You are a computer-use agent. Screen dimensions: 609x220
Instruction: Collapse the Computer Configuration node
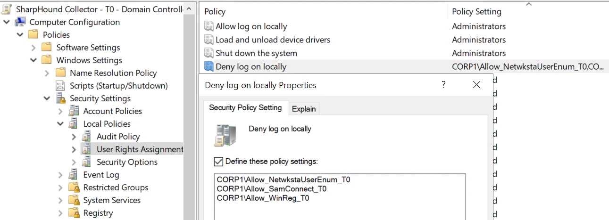7,22
